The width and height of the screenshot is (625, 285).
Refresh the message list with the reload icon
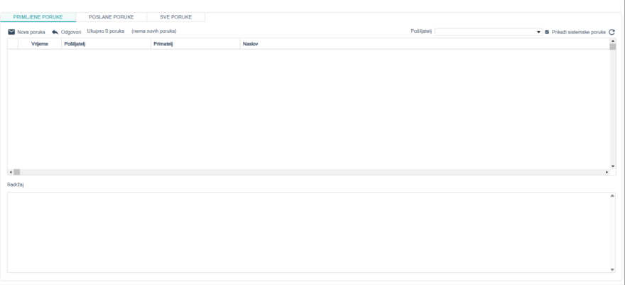click(611, 32)
